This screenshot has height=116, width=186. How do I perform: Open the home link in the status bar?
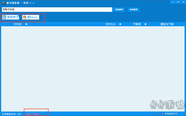(170, 114)
